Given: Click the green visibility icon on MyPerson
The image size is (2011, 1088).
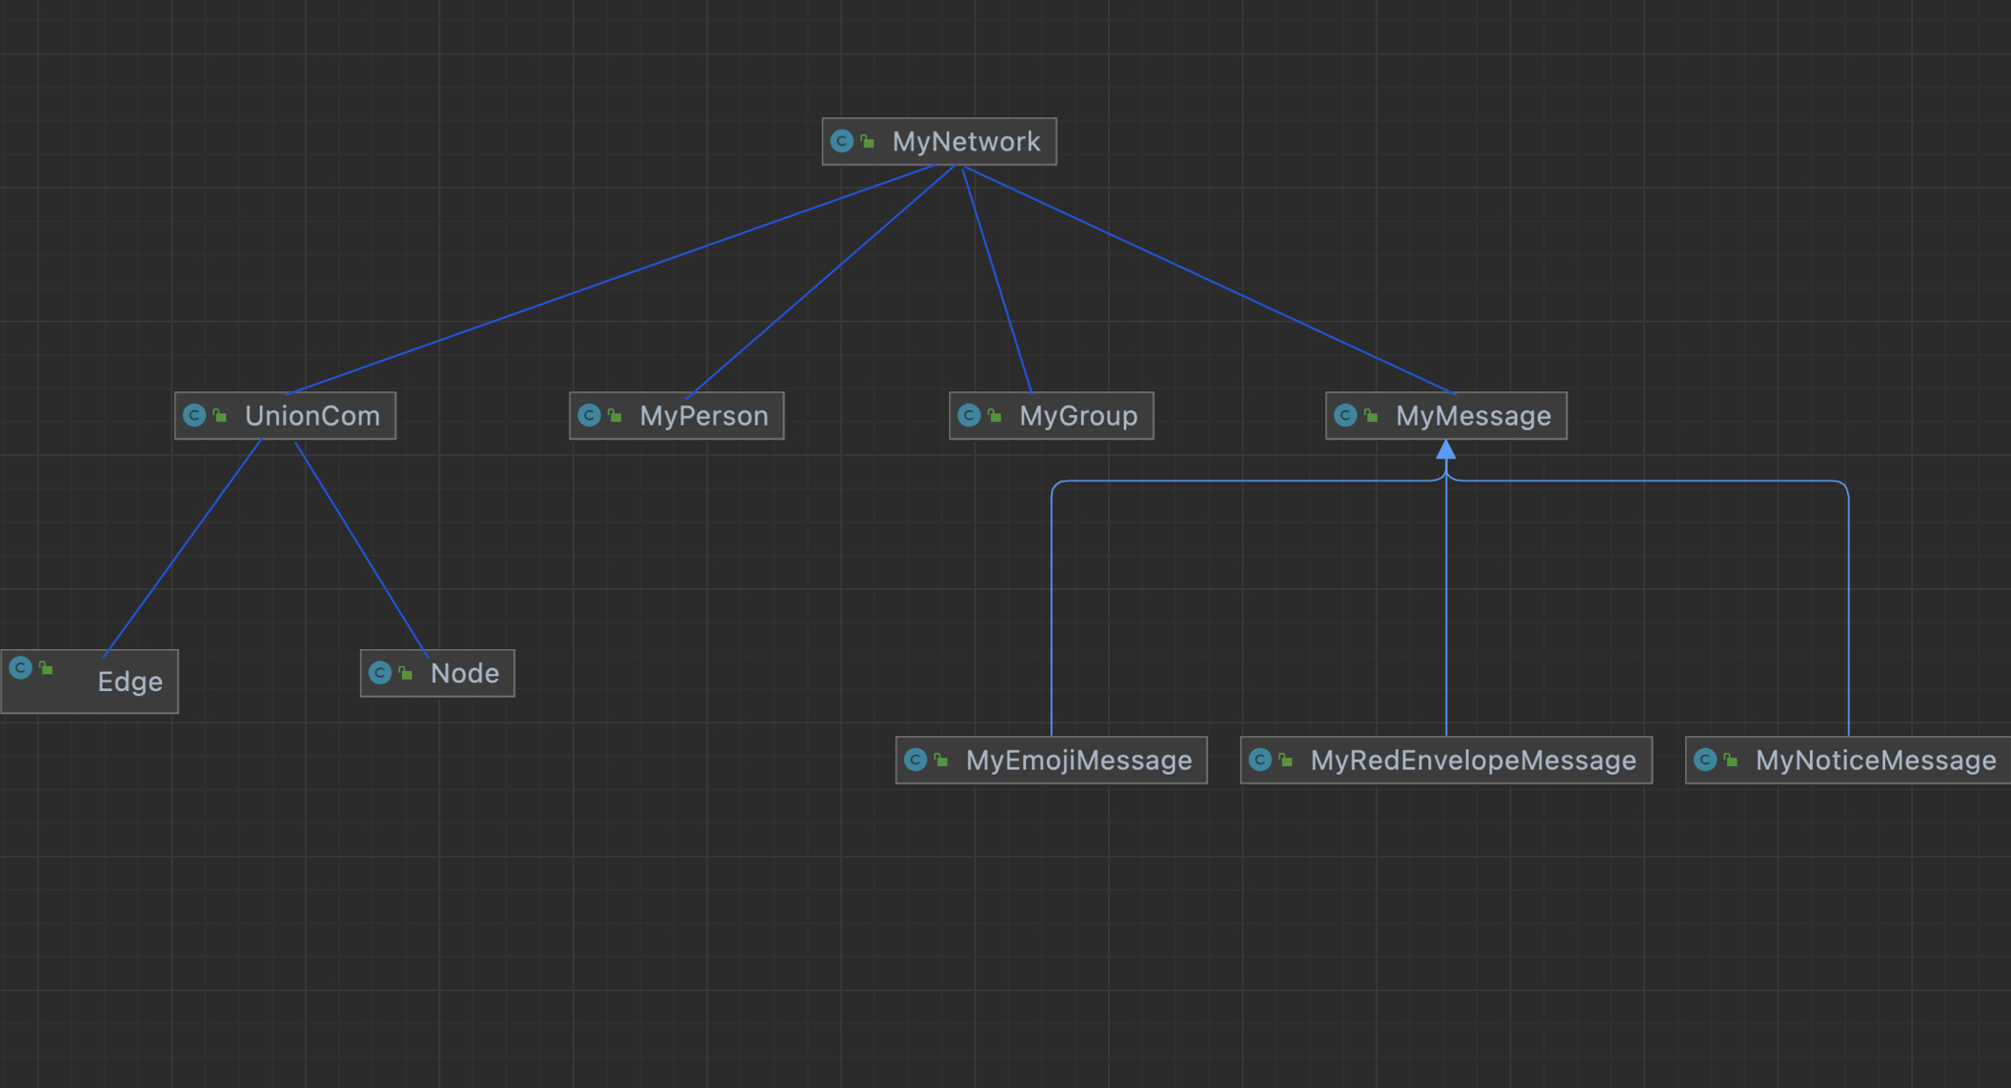Looking at the screenshot, I should pos(615,416).
